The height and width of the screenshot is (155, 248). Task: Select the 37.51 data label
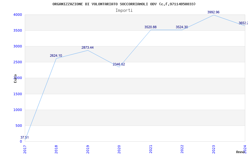coord(25,137)
